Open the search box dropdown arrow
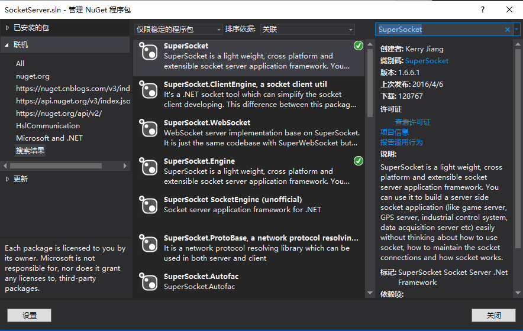This screenshot has width=523, height=331. pyautogui.click(x=516, y=30)
